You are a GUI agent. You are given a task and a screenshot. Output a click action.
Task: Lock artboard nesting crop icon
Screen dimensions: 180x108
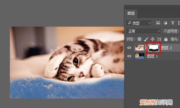[x=159, y=39]
